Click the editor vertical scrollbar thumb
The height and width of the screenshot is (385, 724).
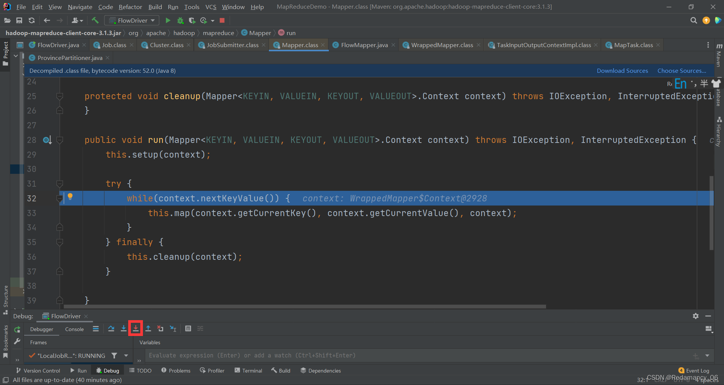712,213
